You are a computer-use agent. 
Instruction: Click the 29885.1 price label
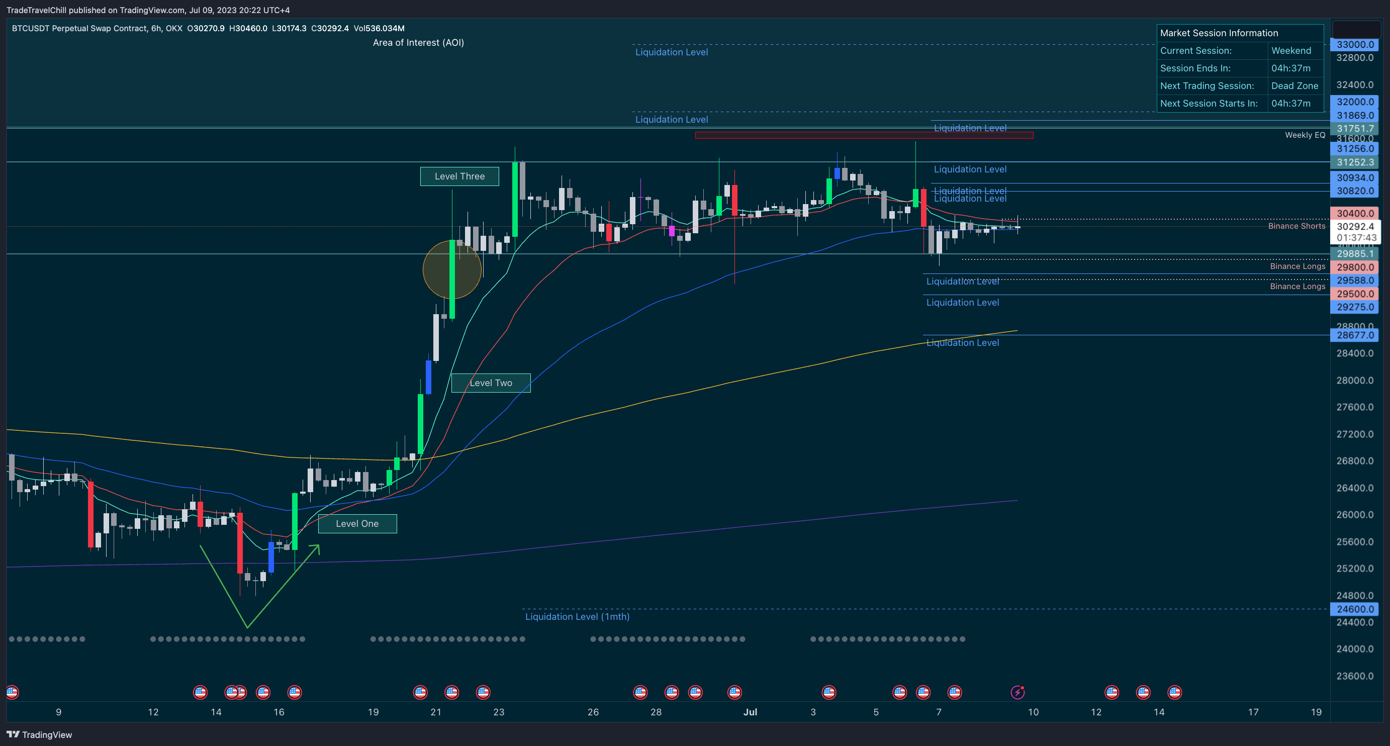(x=1354, y=253)
